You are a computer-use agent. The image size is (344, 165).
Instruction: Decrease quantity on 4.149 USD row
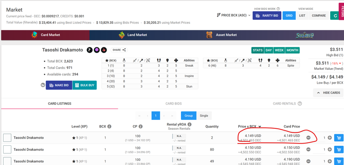[x=308, y=138]
